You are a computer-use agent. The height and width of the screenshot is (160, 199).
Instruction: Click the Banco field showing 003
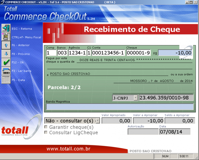[x=62, y=53]
